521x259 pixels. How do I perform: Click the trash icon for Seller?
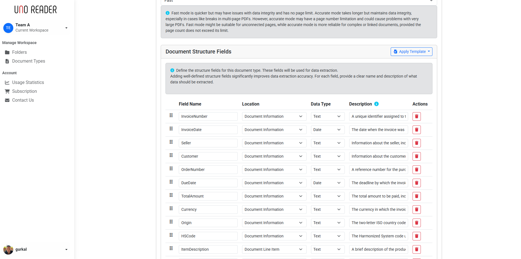[416, 143]
